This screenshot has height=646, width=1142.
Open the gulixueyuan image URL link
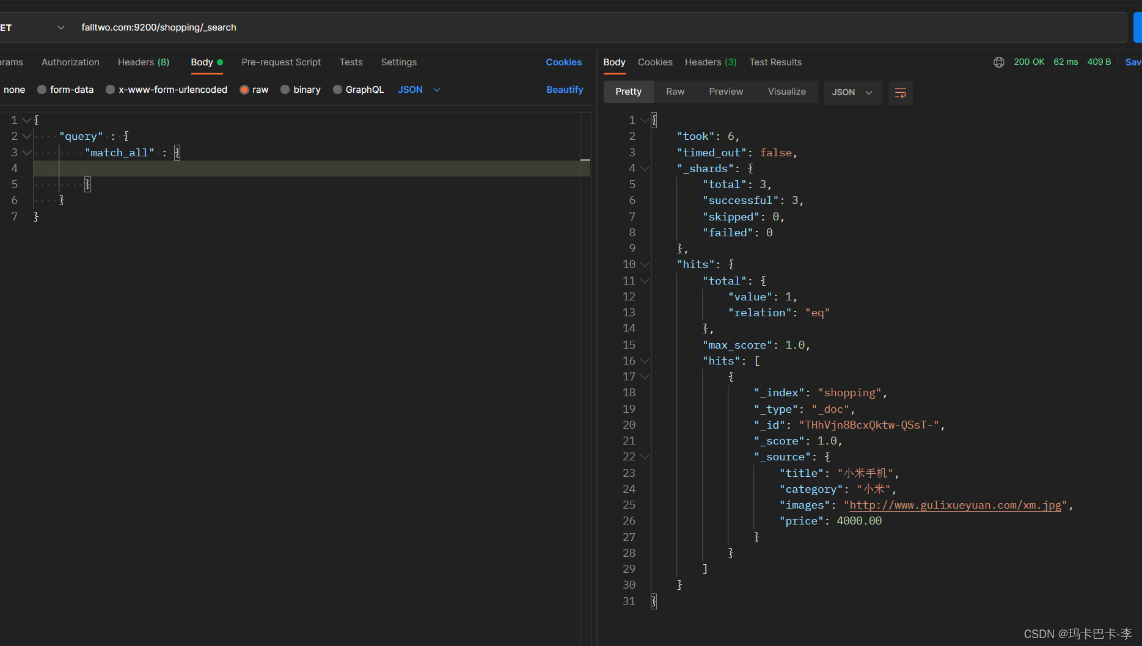[x=955, y=505]
